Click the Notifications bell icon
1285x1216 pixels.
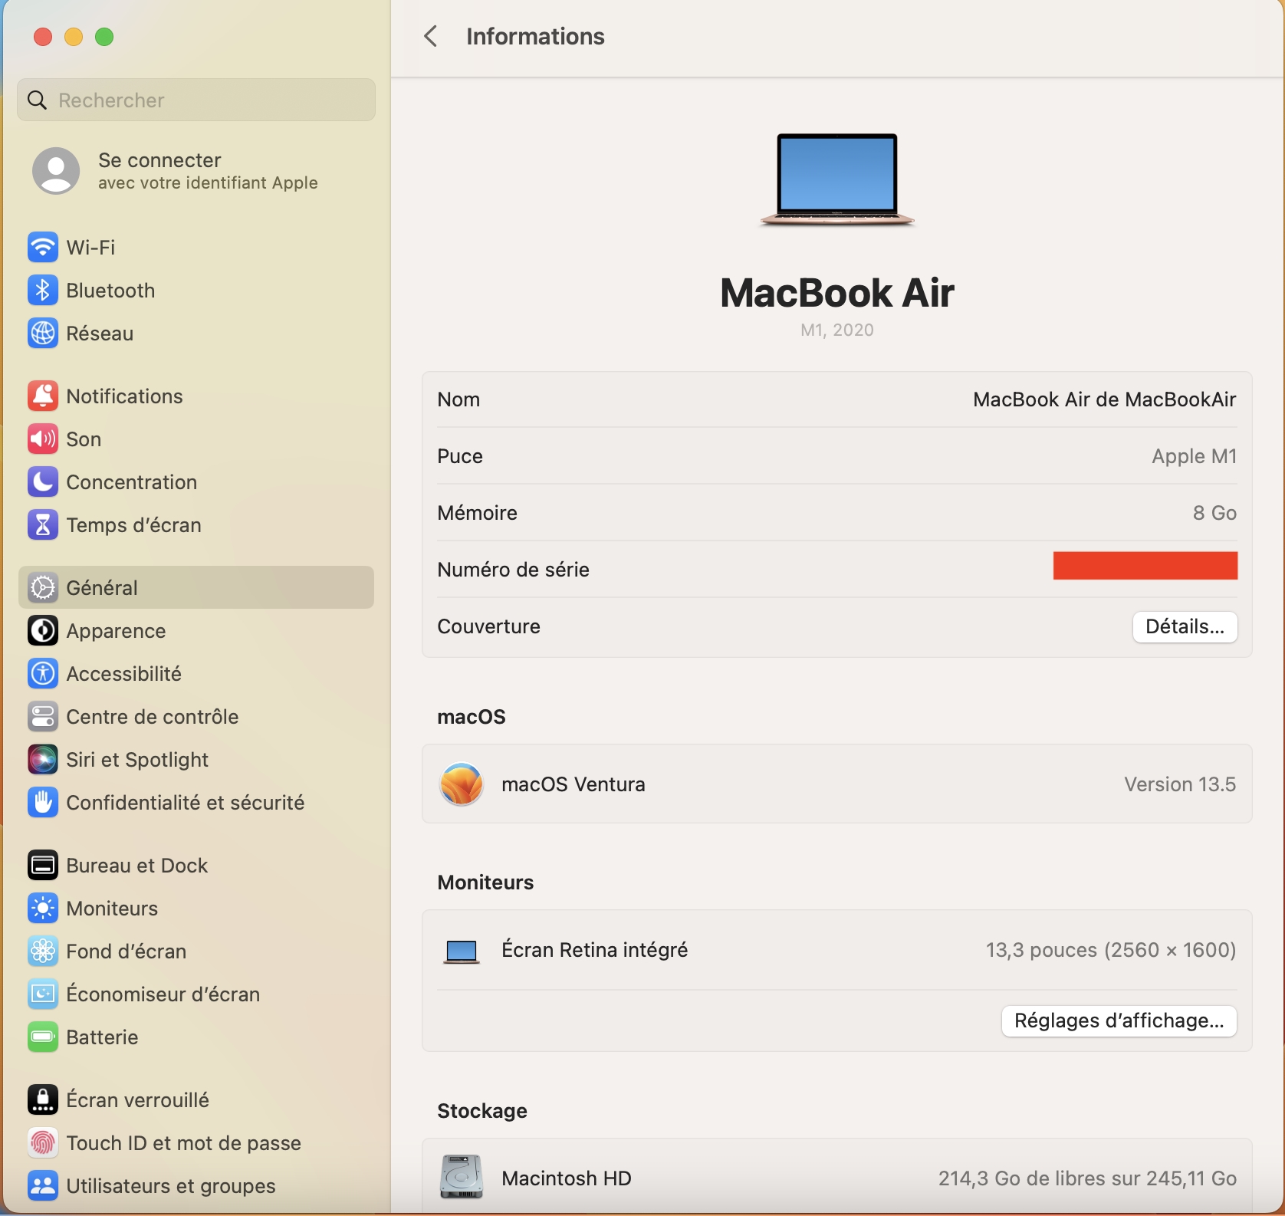pyautogui.click(x=43, y=396)
